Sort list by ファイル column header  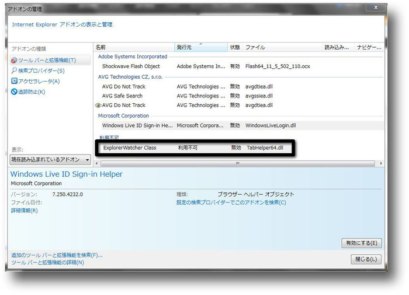[282, 47]
